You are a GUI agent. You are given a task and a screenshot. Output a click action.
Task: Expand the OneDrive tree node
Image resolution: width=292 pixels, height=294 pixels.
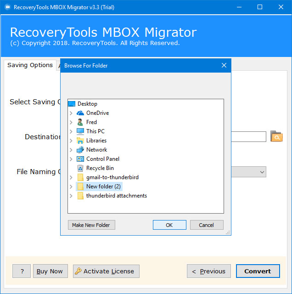pyautogui.click(x=71, y=113)
